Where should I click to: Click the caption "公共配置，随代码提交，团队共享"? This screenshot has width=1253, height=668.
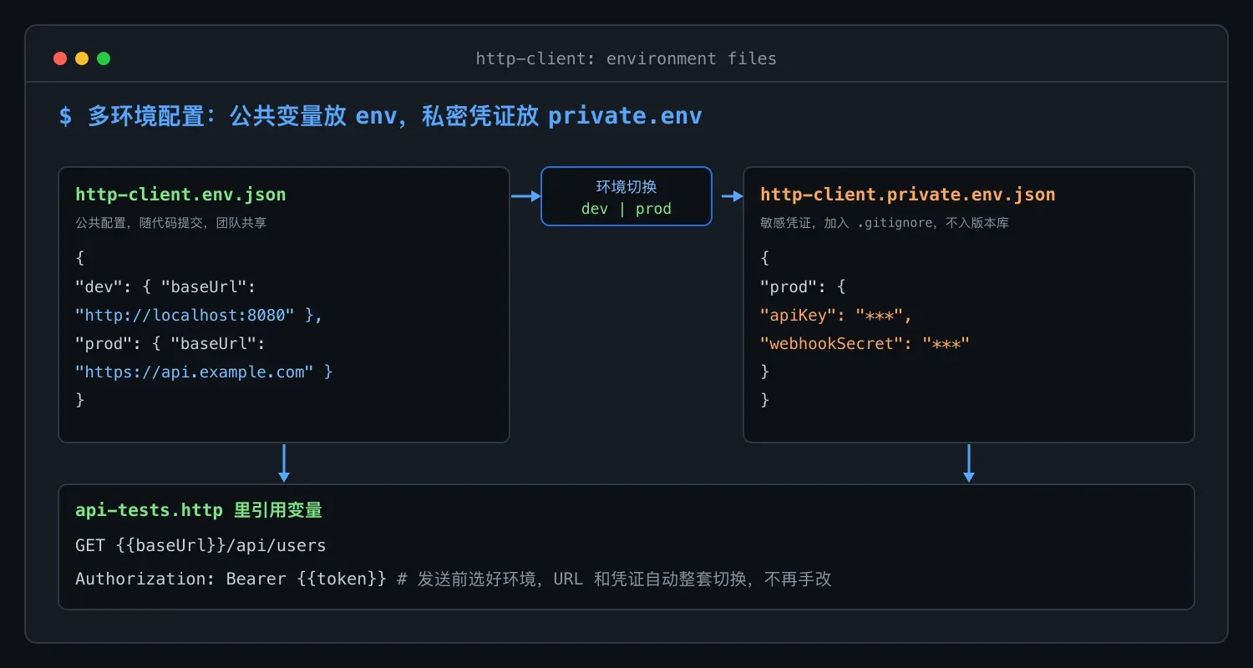(x=171, y=224)
